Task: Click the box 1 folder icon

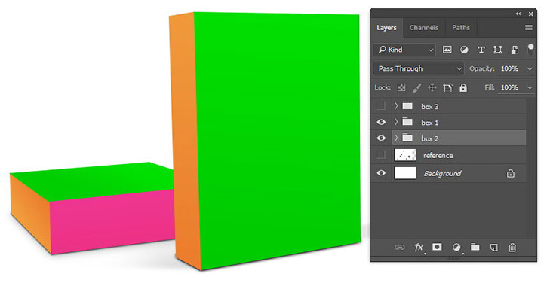Action: pos(407,121)
